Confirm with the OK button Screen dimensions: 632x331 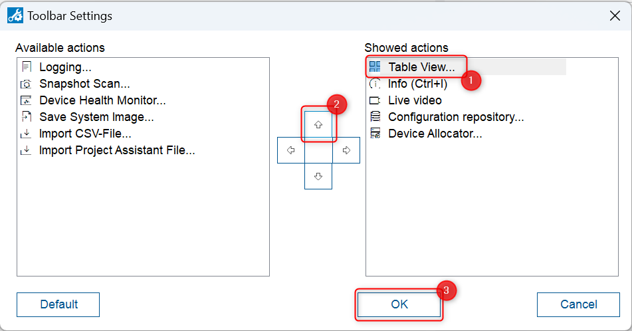point(399,304)
